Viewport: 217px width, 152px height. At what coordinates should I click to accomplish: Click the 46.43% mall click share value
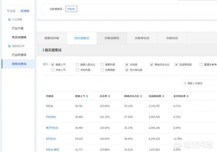(x=129, y=139)
